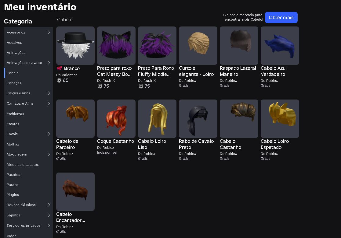This screenshot has height=238, width=341.
Task: Expand the Camisas e Afins chevron
Action: pyautogui.click(x=49, y=103)
